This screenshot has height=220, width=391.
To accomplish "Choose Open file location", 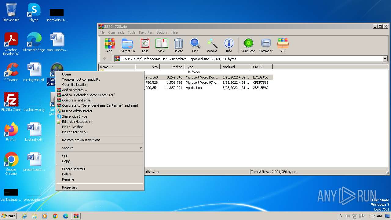I will pos(100,85).
